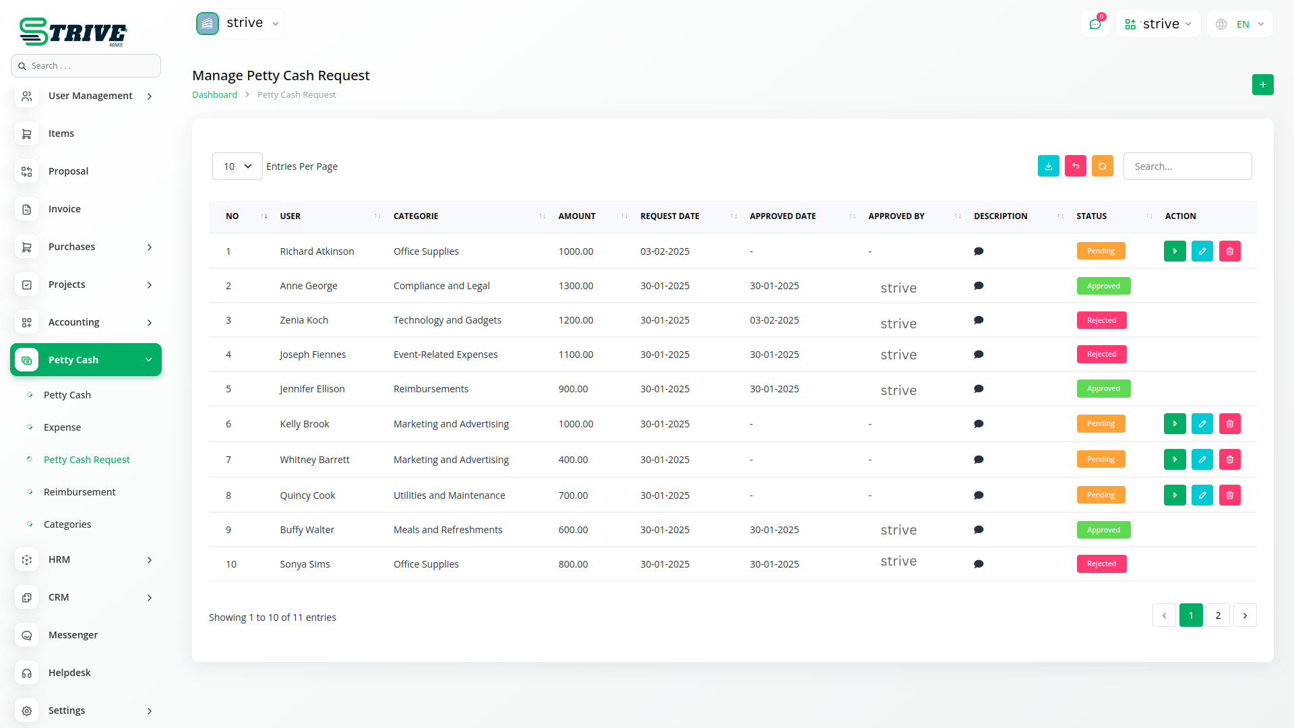Click the cyan download export icon
Viewport: 1294px width, 728px height.
(1048, 166)
